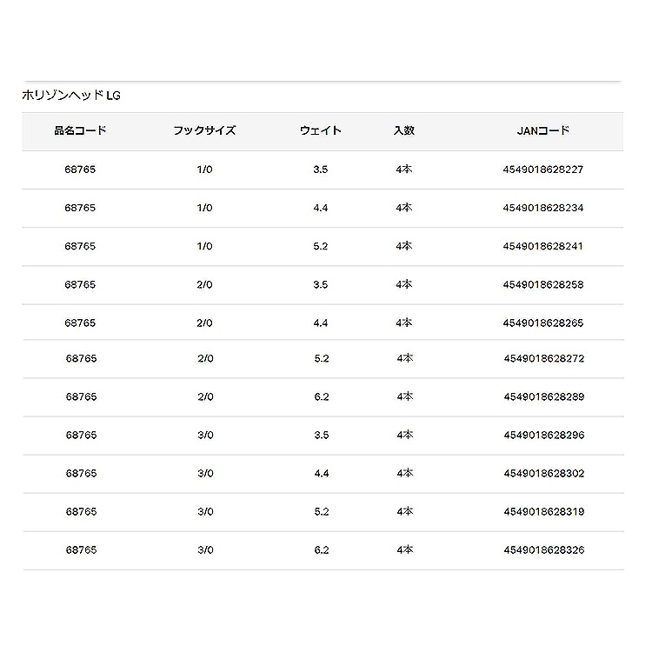Select JAN code 4549018628326
This screenshot has width=652, height=652.
click(x=542, y=550)
